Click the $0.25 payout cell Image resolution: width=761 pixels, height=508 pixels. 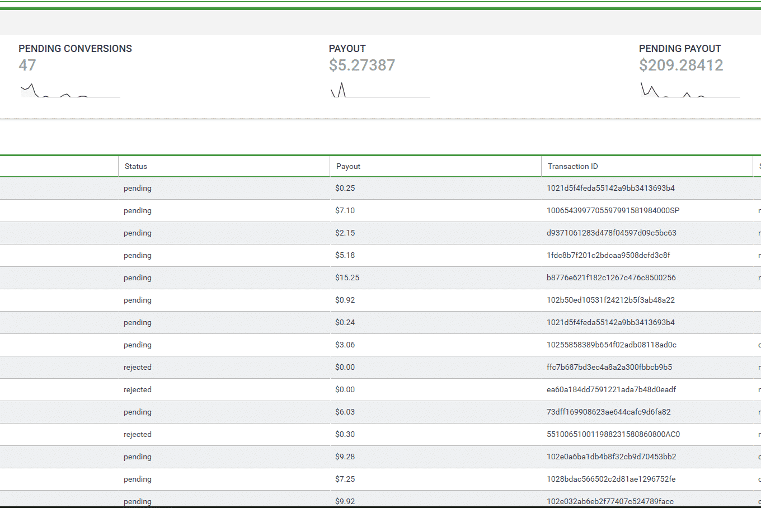(345, 188)
